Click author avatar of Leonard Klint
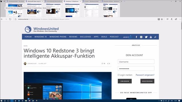 click(25, 63)
